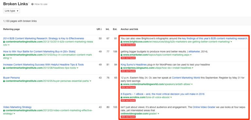Open the Link type dropdown

pyautogui.click(x=11, y=11)
